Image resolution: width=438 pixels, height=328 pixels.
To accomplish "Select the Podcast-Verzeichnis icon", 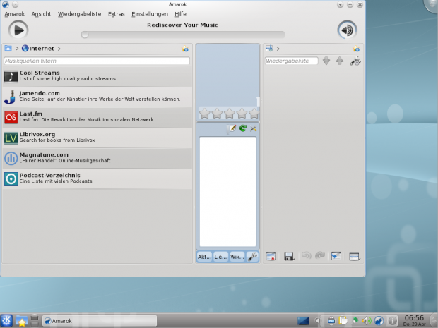I will click(11, 178).
